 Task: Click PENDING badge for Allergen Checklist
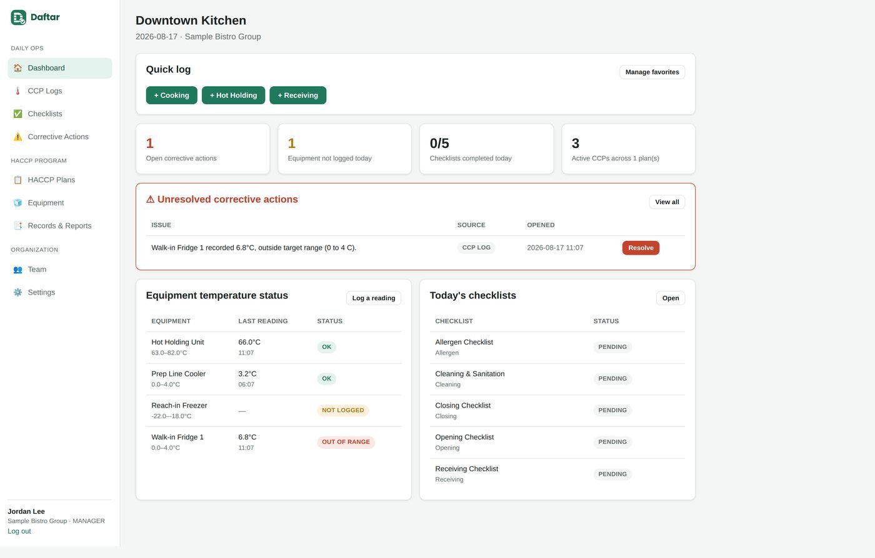click(612, 347)
